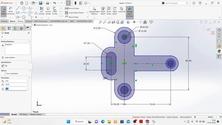Click Offset Entities
Image resolution: width=222 pixels, height=125 pixels.
coord(55,11)
